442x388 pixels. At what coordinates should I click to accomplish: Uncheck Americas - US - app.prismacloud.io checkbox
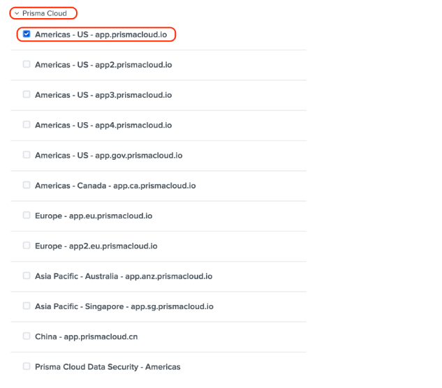pyautogui.click(x=27, y=33)
